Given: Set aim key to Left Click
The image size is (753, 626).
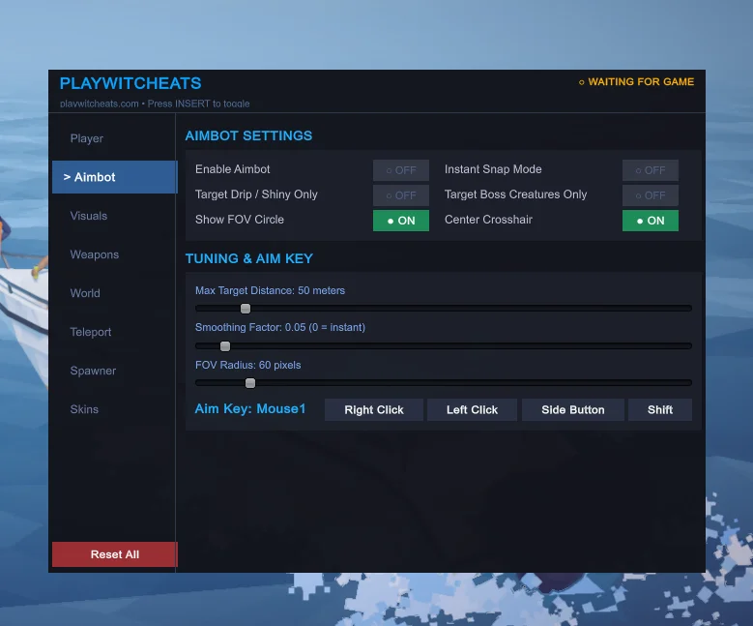Looking at the screenshot, I should click(472, 409).
